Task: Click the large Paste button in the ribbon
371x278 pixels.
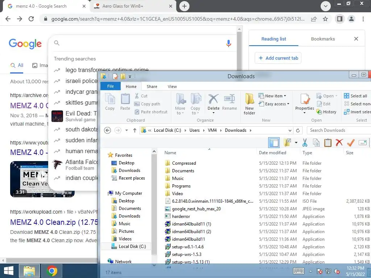Action: pos(125,102)
